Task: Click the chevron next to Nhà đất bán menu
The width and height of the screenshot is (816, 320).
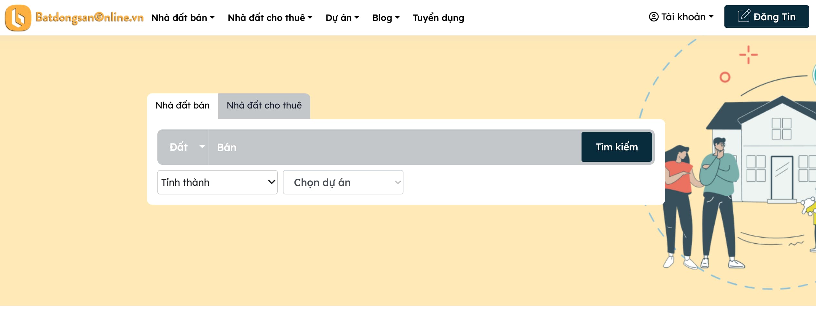Action: 212,18
